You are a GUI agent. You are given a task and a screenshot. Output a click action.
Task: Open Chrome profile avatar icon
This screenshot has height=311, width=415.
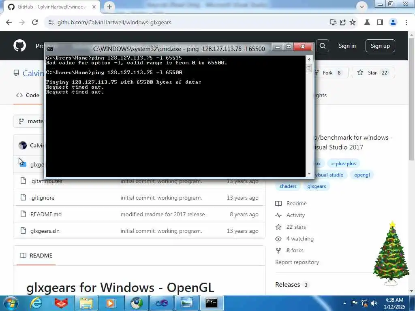tap(393, 23)
